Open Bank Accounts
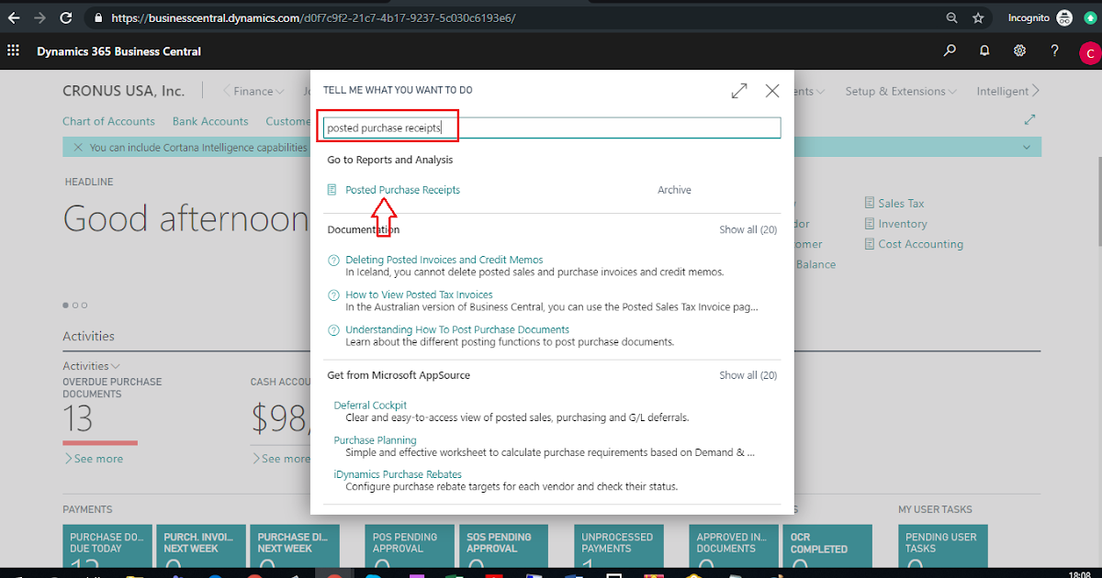Image resolution: width=1102 pixels, height=578 pixels. click(210, 121)
